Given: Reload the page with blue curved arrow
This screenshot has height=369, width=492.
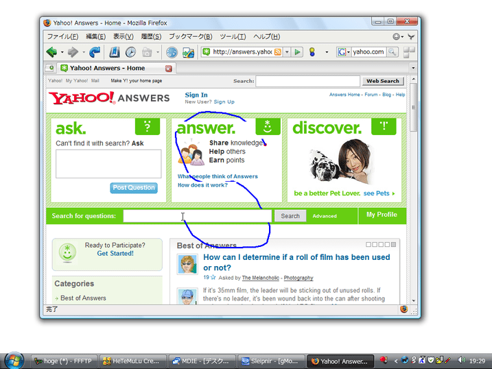Looking at the screenshot, I should coord(95,51).
